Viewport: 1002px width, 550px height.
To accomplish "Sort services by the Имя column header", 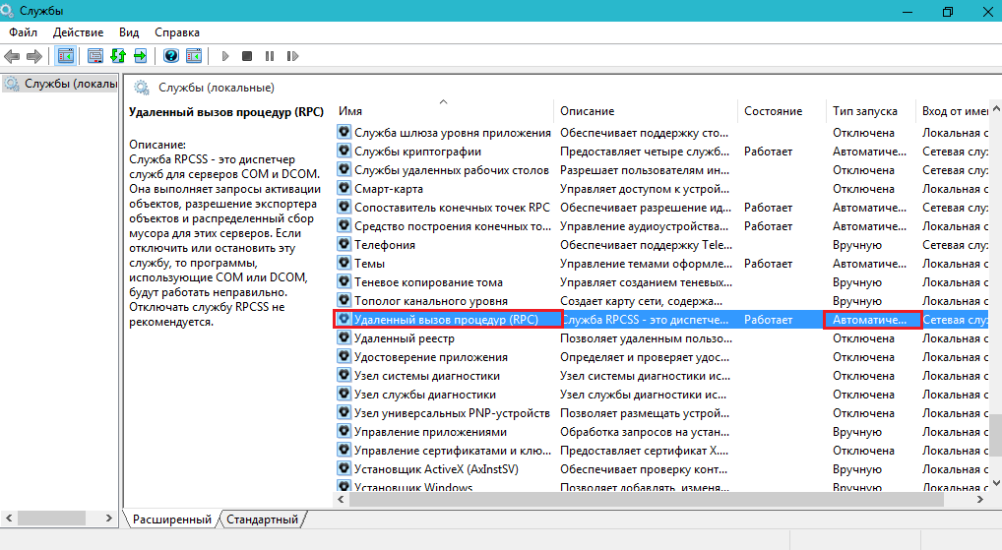I will (x=349, y=111).
